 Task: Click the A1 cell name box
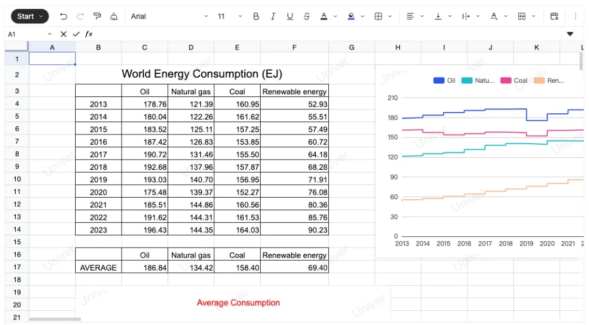(x=25, y=34)
